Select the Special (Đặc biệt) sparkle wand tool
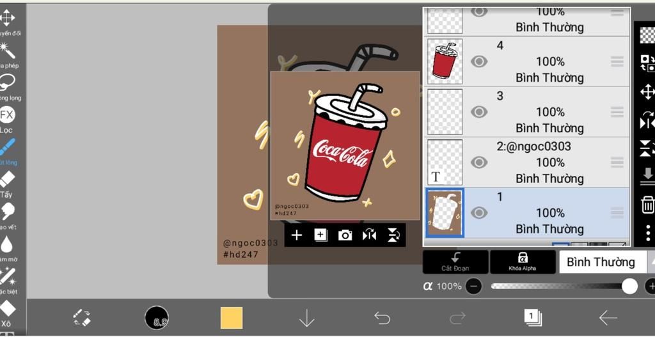 click(x=8, y=276)
